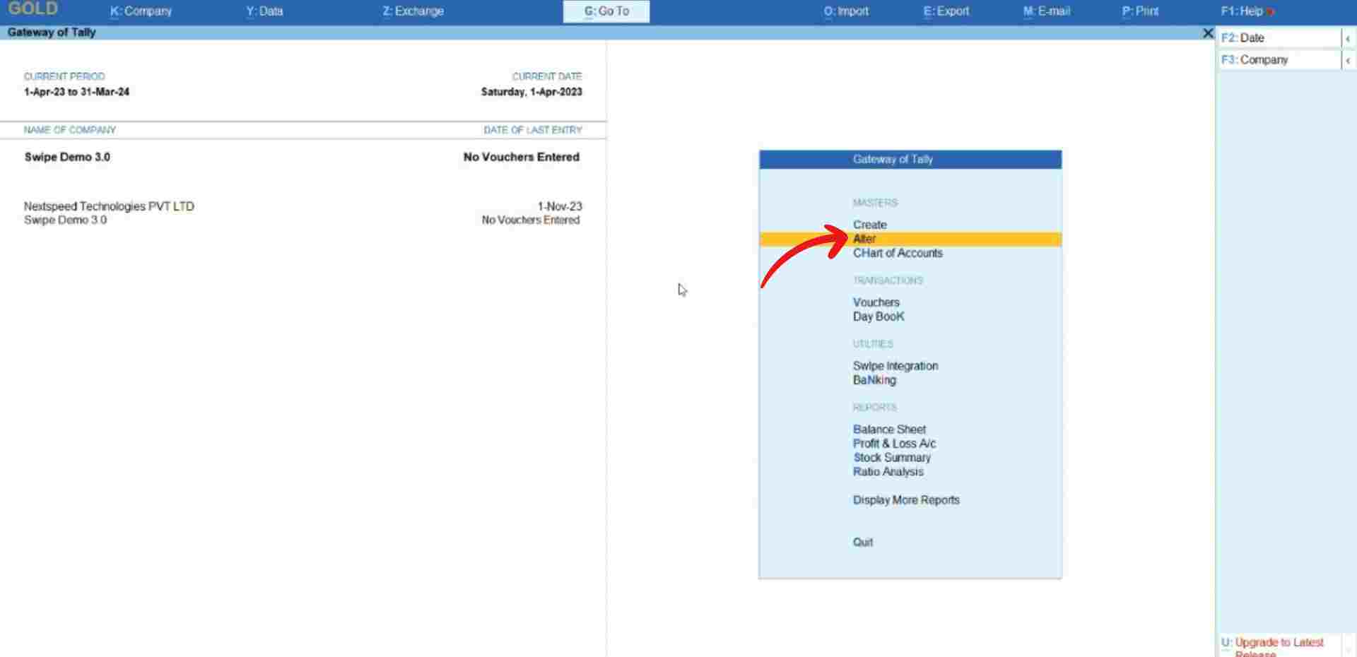Click the bold No Vouchers Entered text
The image size is (1357, 657).
(522, 157)
